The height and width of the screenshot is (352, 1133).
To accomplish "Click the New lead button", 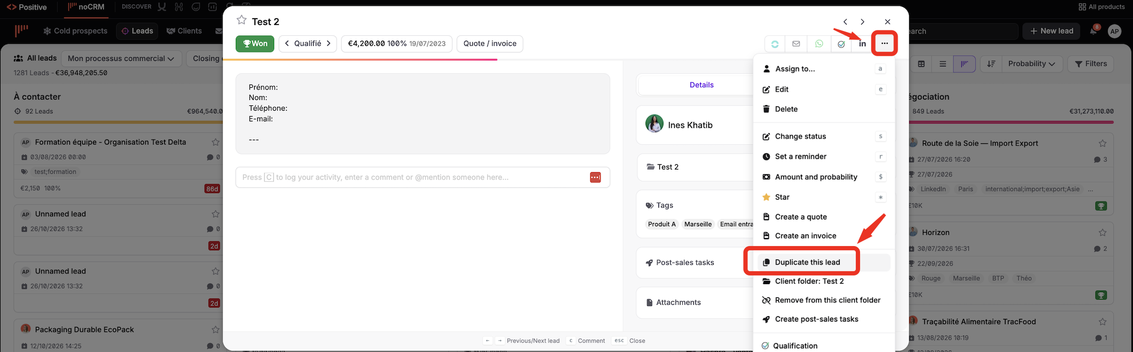I will point(1051,31).
